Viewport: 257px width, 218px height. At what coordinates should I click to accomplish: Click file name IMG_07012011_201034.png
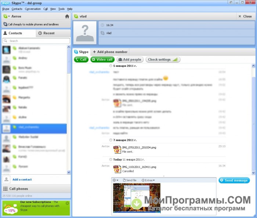(139, 147)
